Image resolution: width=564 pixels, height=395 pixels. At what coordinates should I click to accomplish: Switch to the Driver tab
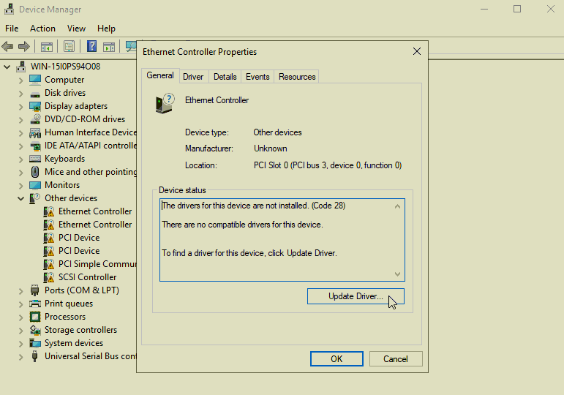193,77
